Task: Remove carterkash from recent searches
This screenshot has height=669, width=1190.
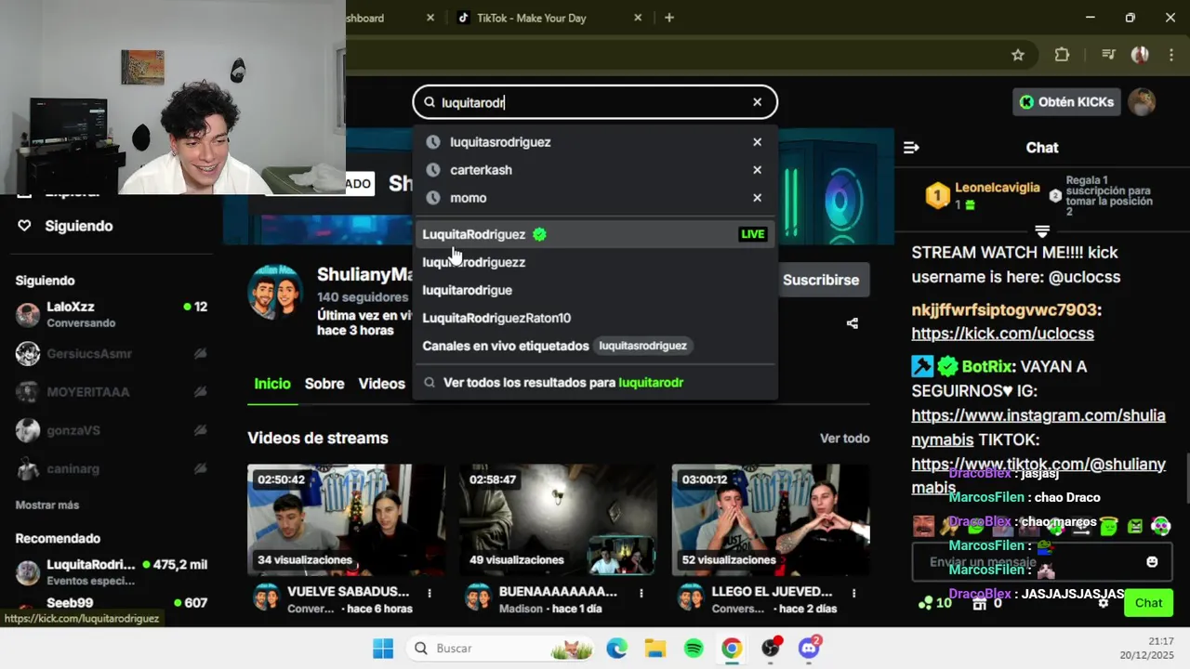Action: [x=757, y=170]
